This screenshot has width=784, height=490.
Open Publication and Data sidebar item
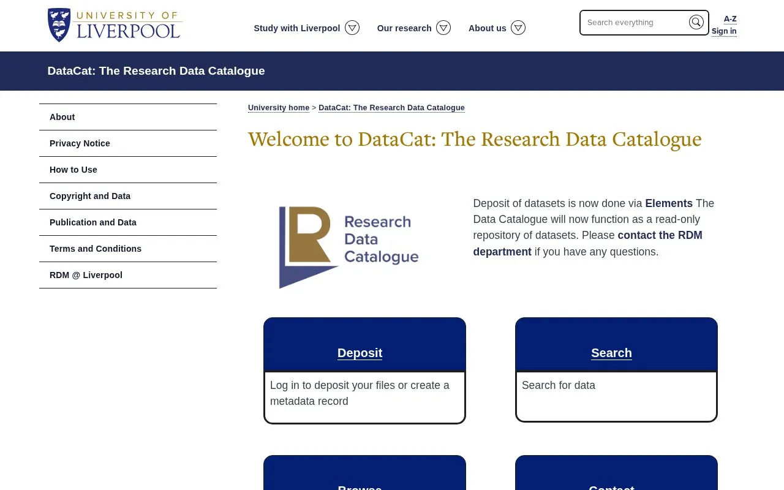tap(128, 222)
